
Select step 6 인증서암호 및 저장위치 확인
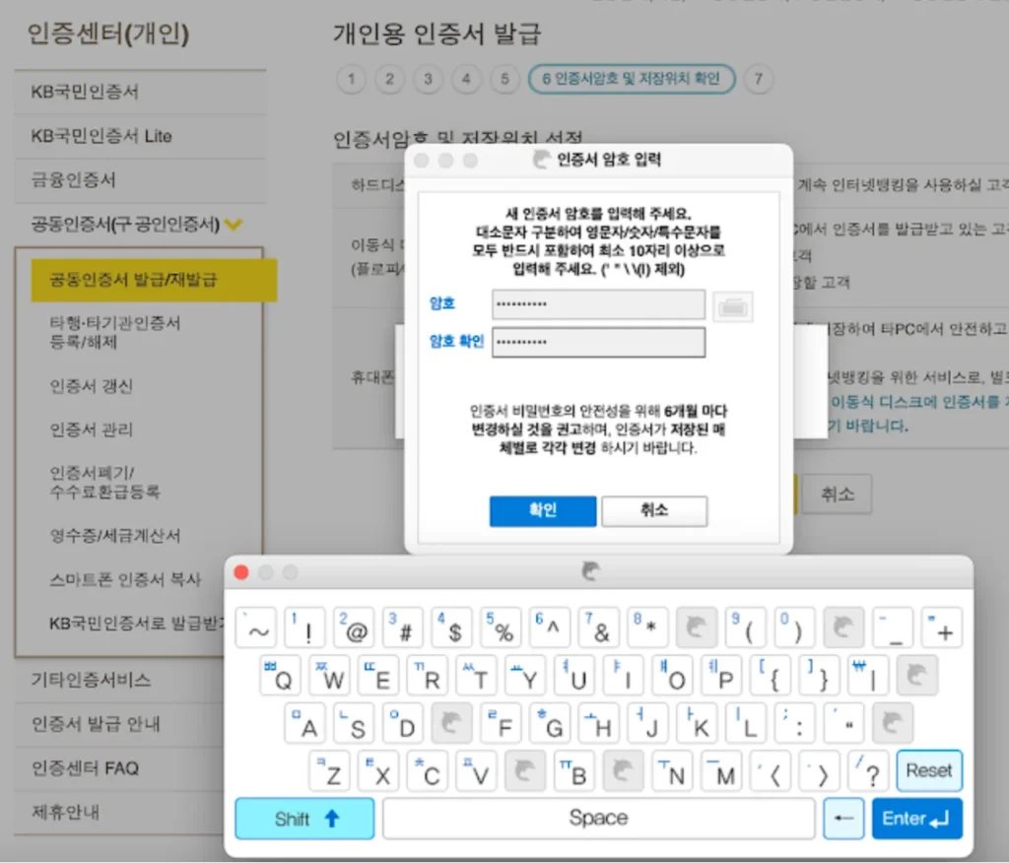tap(632, 79)
